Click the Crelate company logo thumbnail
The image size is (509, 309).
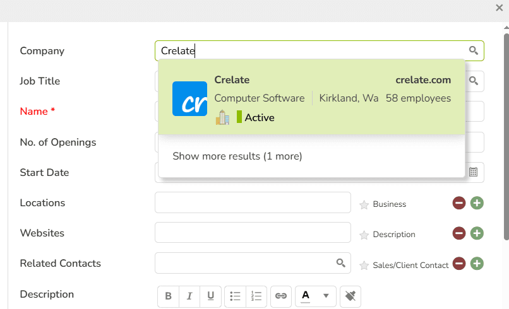(189, 98)
